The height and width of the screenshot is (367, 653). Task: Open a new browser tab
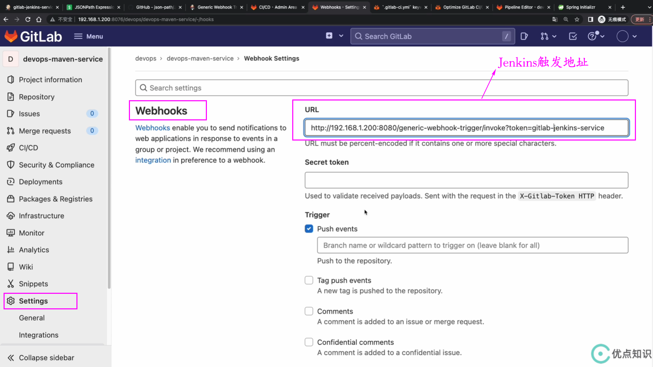(623, 7)
